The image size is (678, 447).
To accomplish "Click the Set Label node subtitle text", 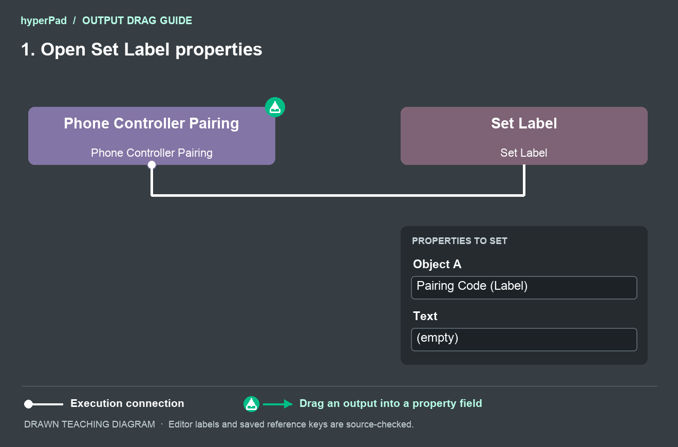I will (524, 153).
